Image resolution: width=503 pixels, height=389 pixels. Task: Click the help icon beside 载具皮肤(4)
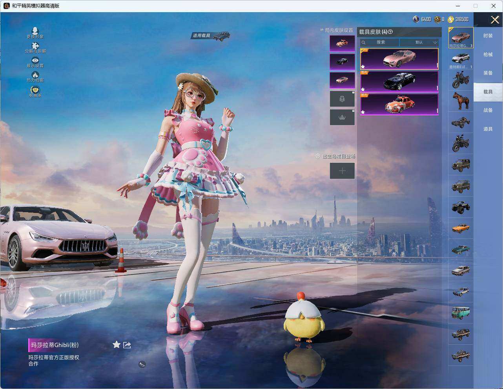click(390, 32)
